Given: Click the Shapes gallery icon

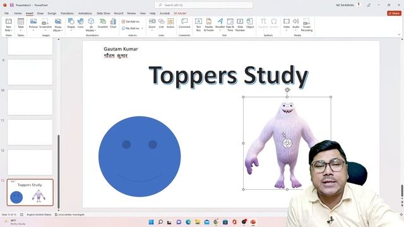Looking at the screenshot, I should (71, 21).
